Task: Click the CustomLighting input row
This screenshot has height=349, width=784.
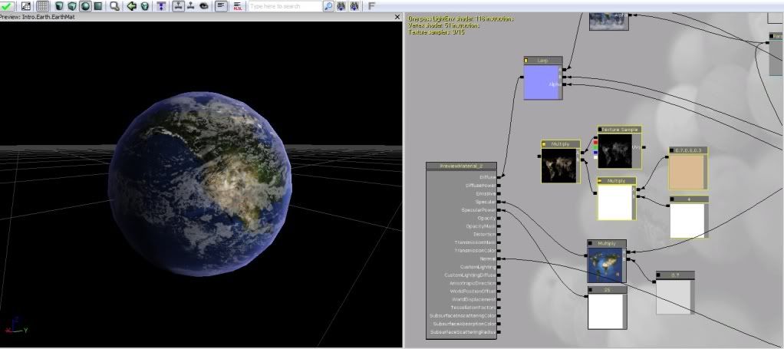Action: [x=480, y=267]
